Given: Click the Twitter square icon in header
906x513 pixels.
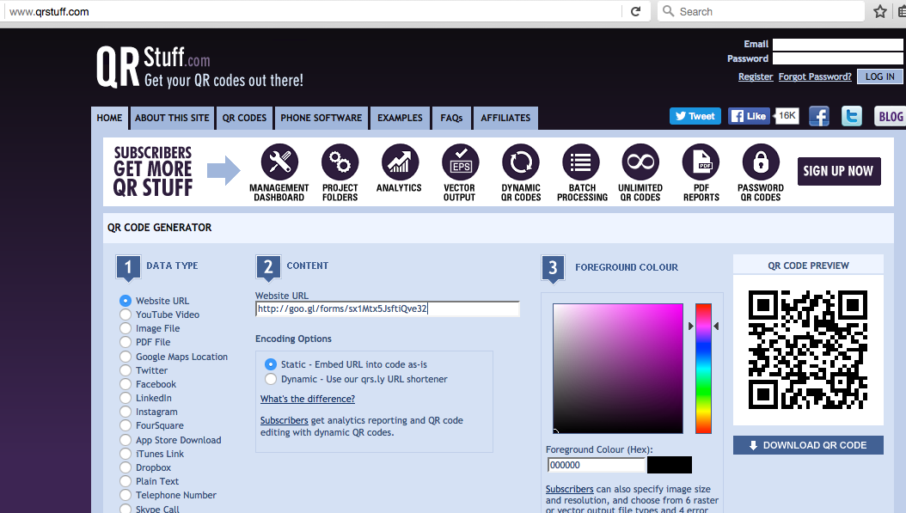Looking at the screenshot, I should click(852, 116).
